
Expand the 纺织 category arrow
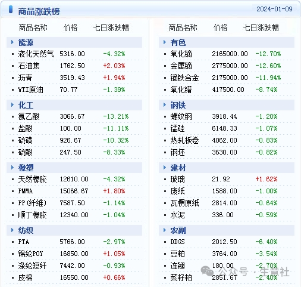click(x=12, y=230)
